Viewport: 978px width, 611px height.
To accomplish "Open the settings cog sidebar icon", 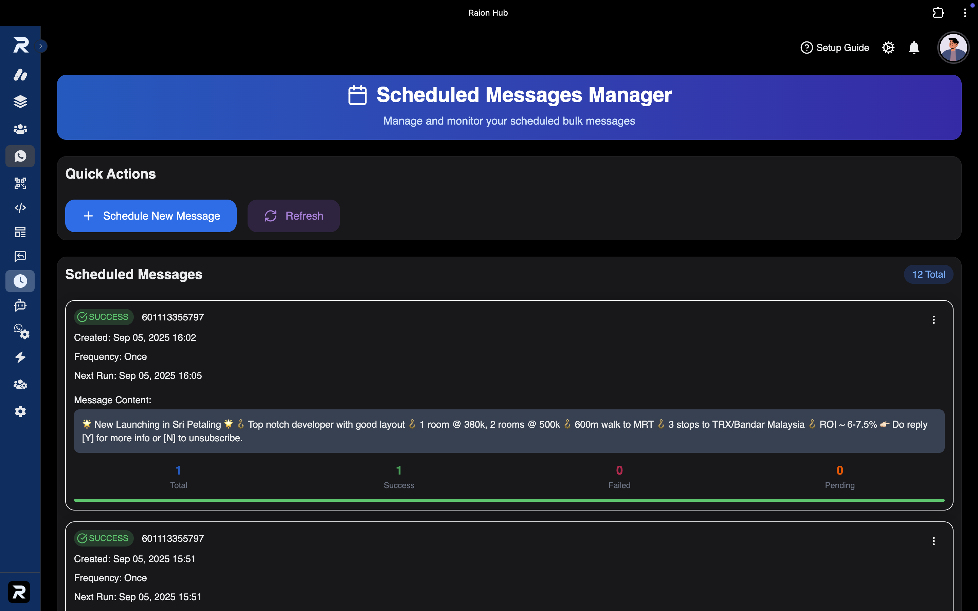I will tap(20, 411).
